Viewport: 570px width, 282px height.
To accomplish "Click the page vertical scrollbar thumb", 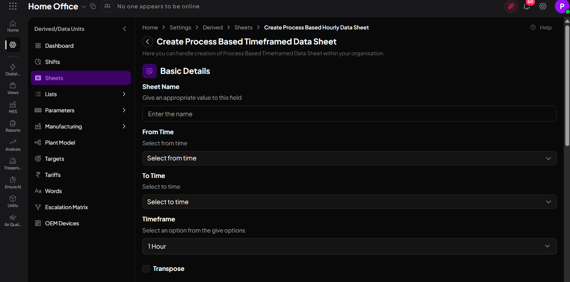I will click(567, 85).
